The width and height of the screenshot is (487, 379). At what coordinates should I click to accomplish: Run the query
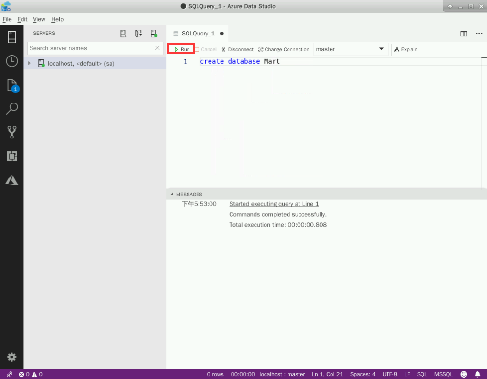181,49
